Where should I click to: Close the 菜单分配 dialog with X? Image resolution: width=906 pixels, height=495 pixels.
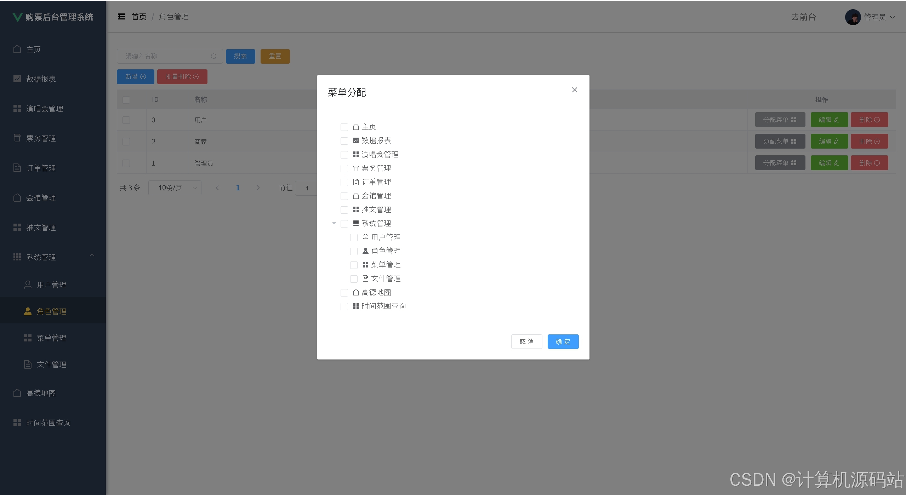575,90
